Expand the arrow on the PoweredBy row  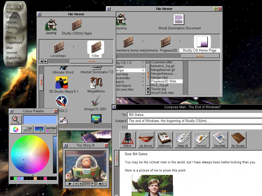pos(144,78)
